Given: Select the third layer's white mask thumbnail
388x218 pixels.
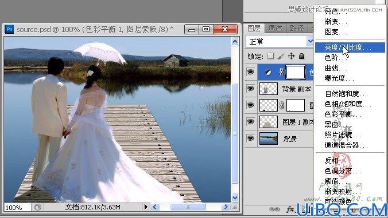Looking at the screenshot, I should coord(296,105).
